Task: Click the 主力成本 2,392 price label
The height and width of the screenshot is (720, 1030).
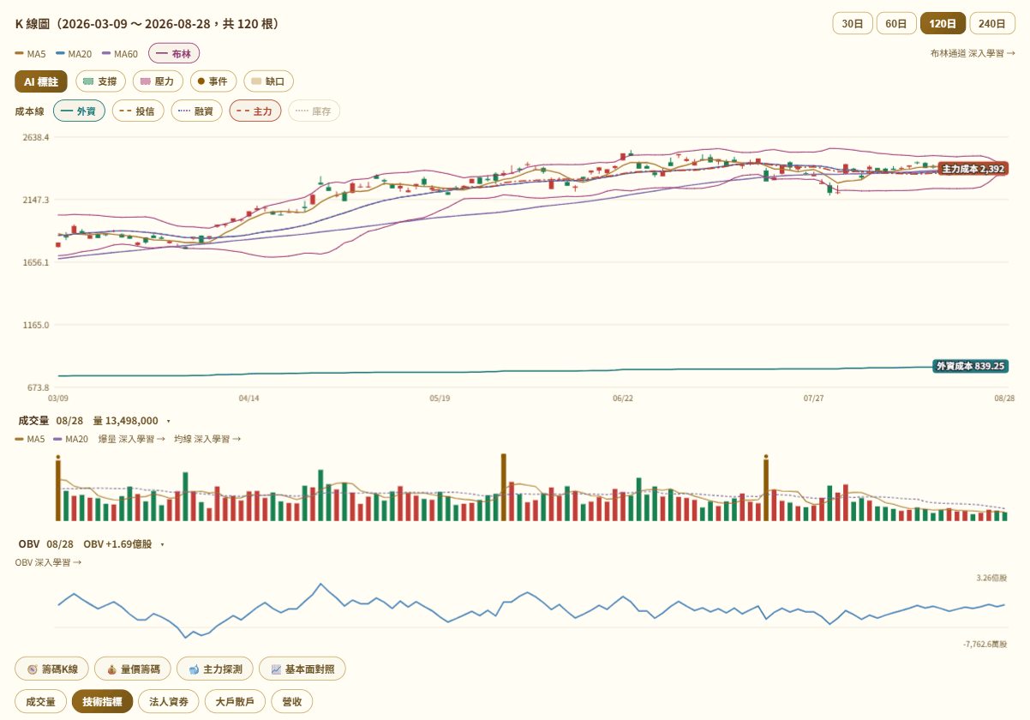Action: 973,169
